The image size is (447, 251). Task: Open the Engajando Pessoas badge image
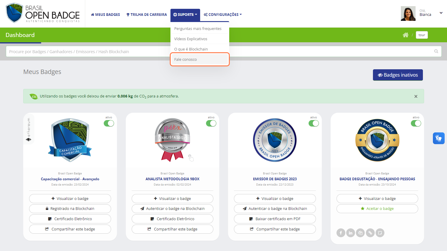pos(377,140)
